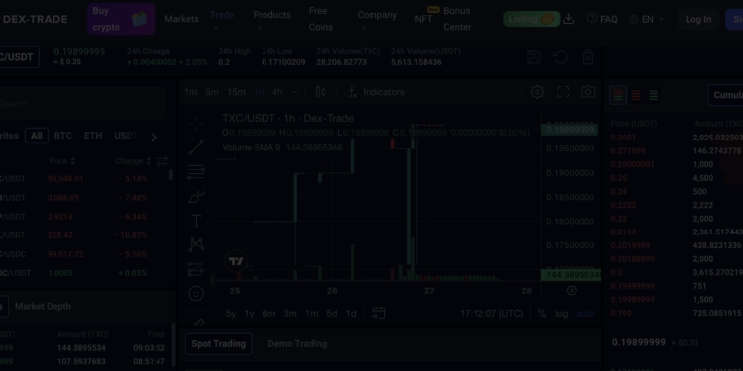Open the 17:12:07 (UTC) timezone menu
743x371 pixels.
pos(491,314)
